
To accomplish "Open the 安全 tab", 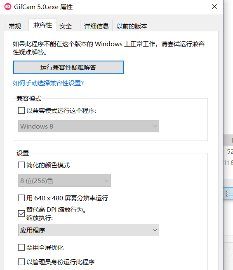I will click(66, 26).
